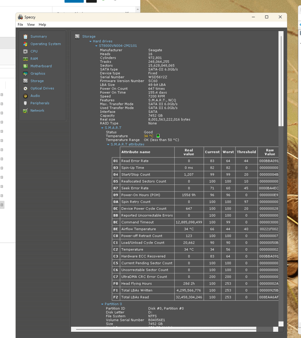Image resolution: width=301 pixels, height=338 pixels.
Task: Select the Storage drive icon in sidebar
Action: click(x=25, y=81)
